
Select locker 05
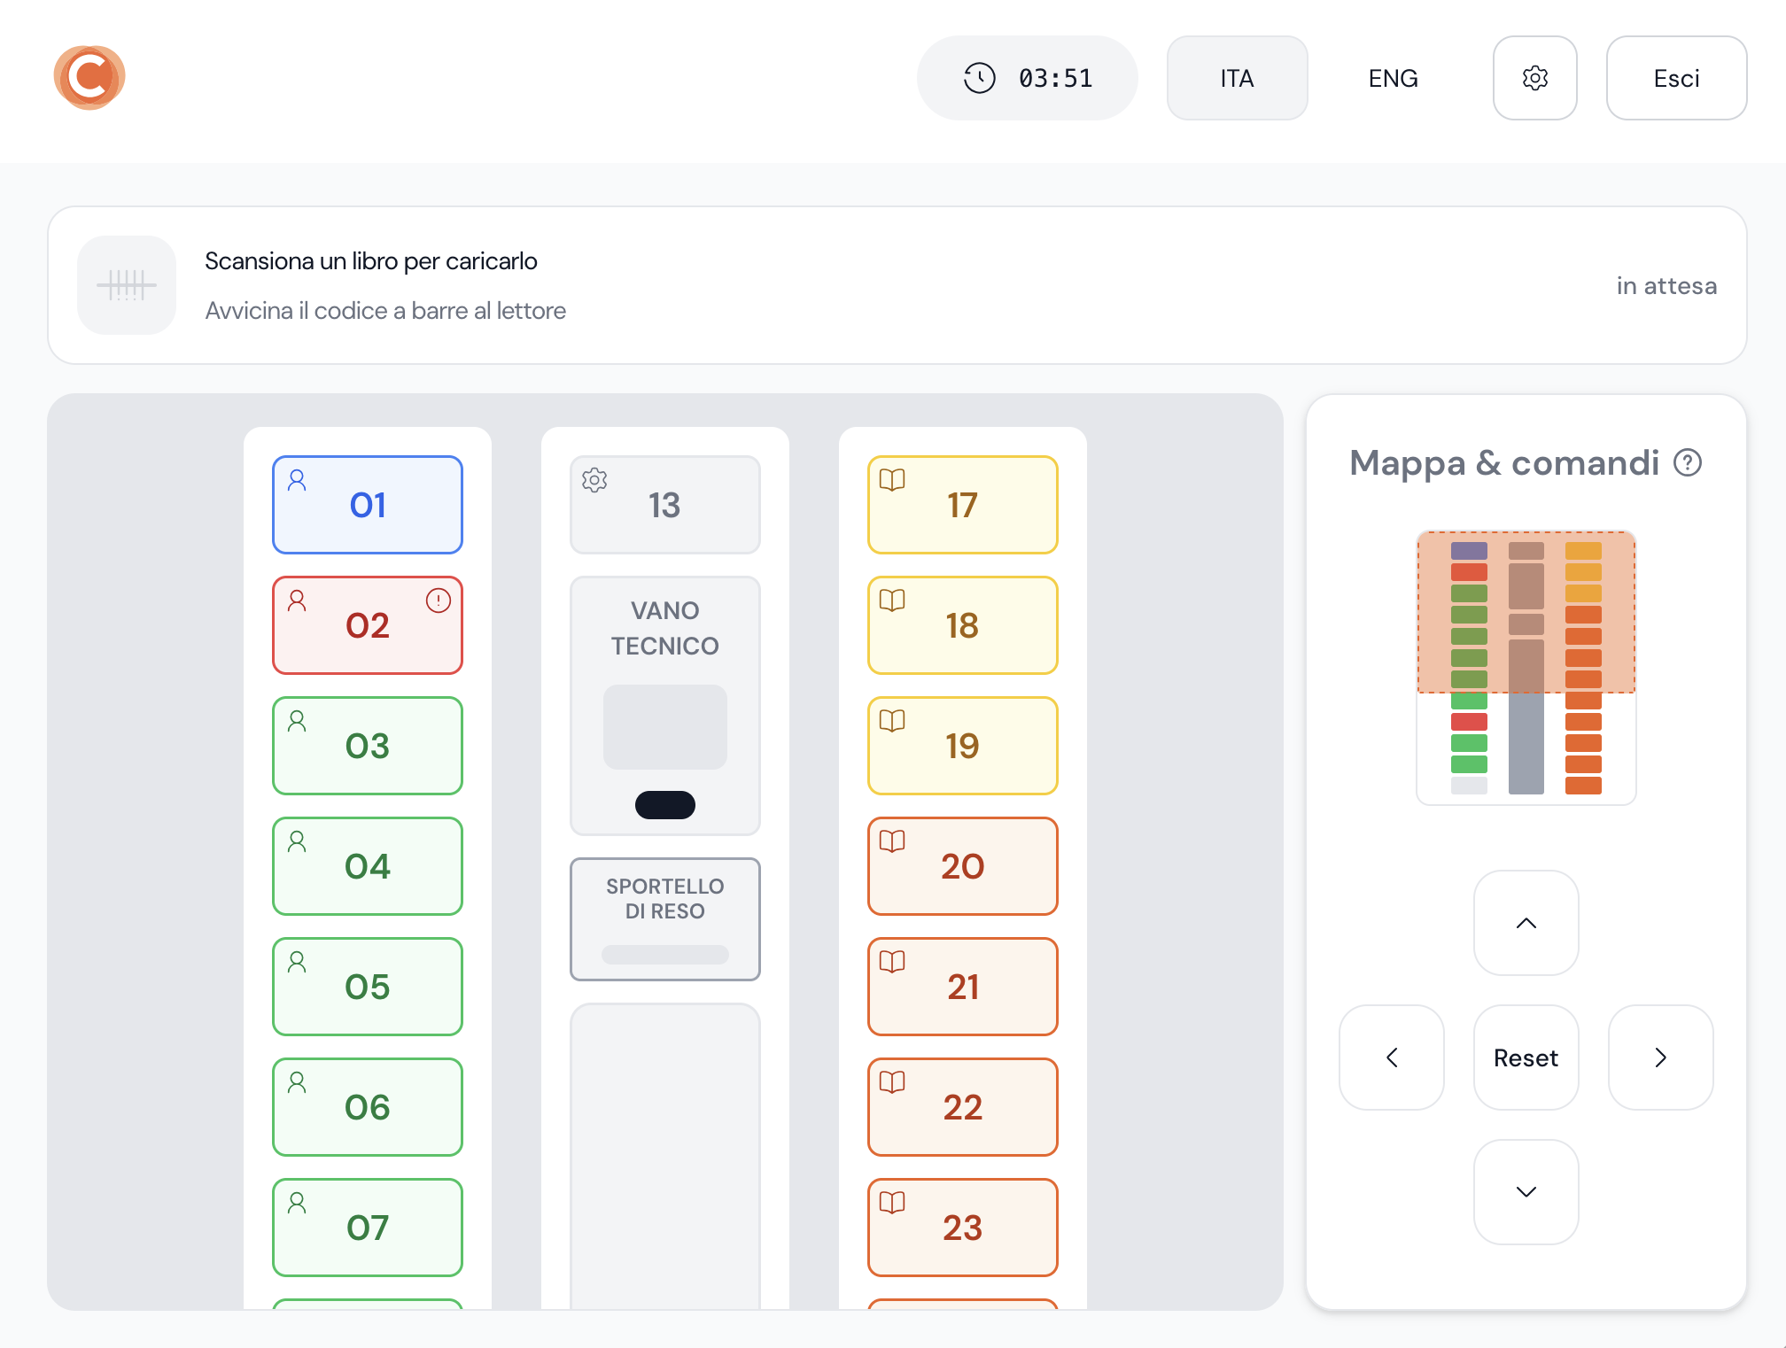[x=368, y=987]
